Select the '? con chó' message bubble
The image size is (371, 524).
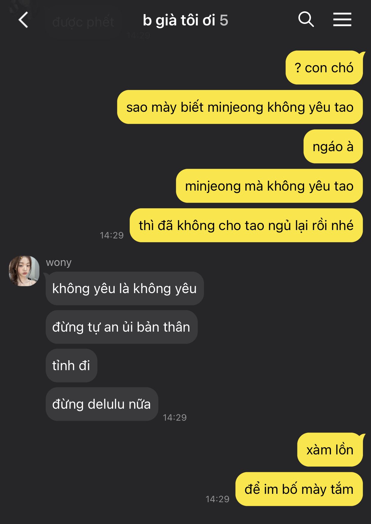coord(324,68)
